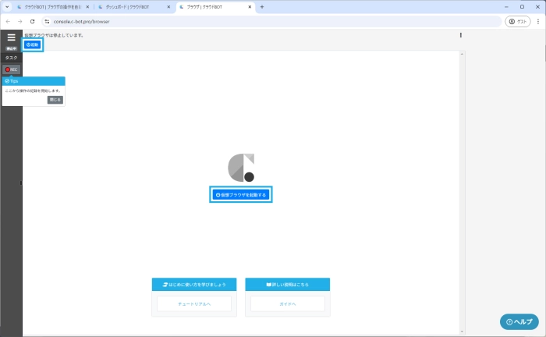This screenshot has height=337, width=546.
Task: Select the タスク item in the sidebar
Action: [x=11, y=58]
